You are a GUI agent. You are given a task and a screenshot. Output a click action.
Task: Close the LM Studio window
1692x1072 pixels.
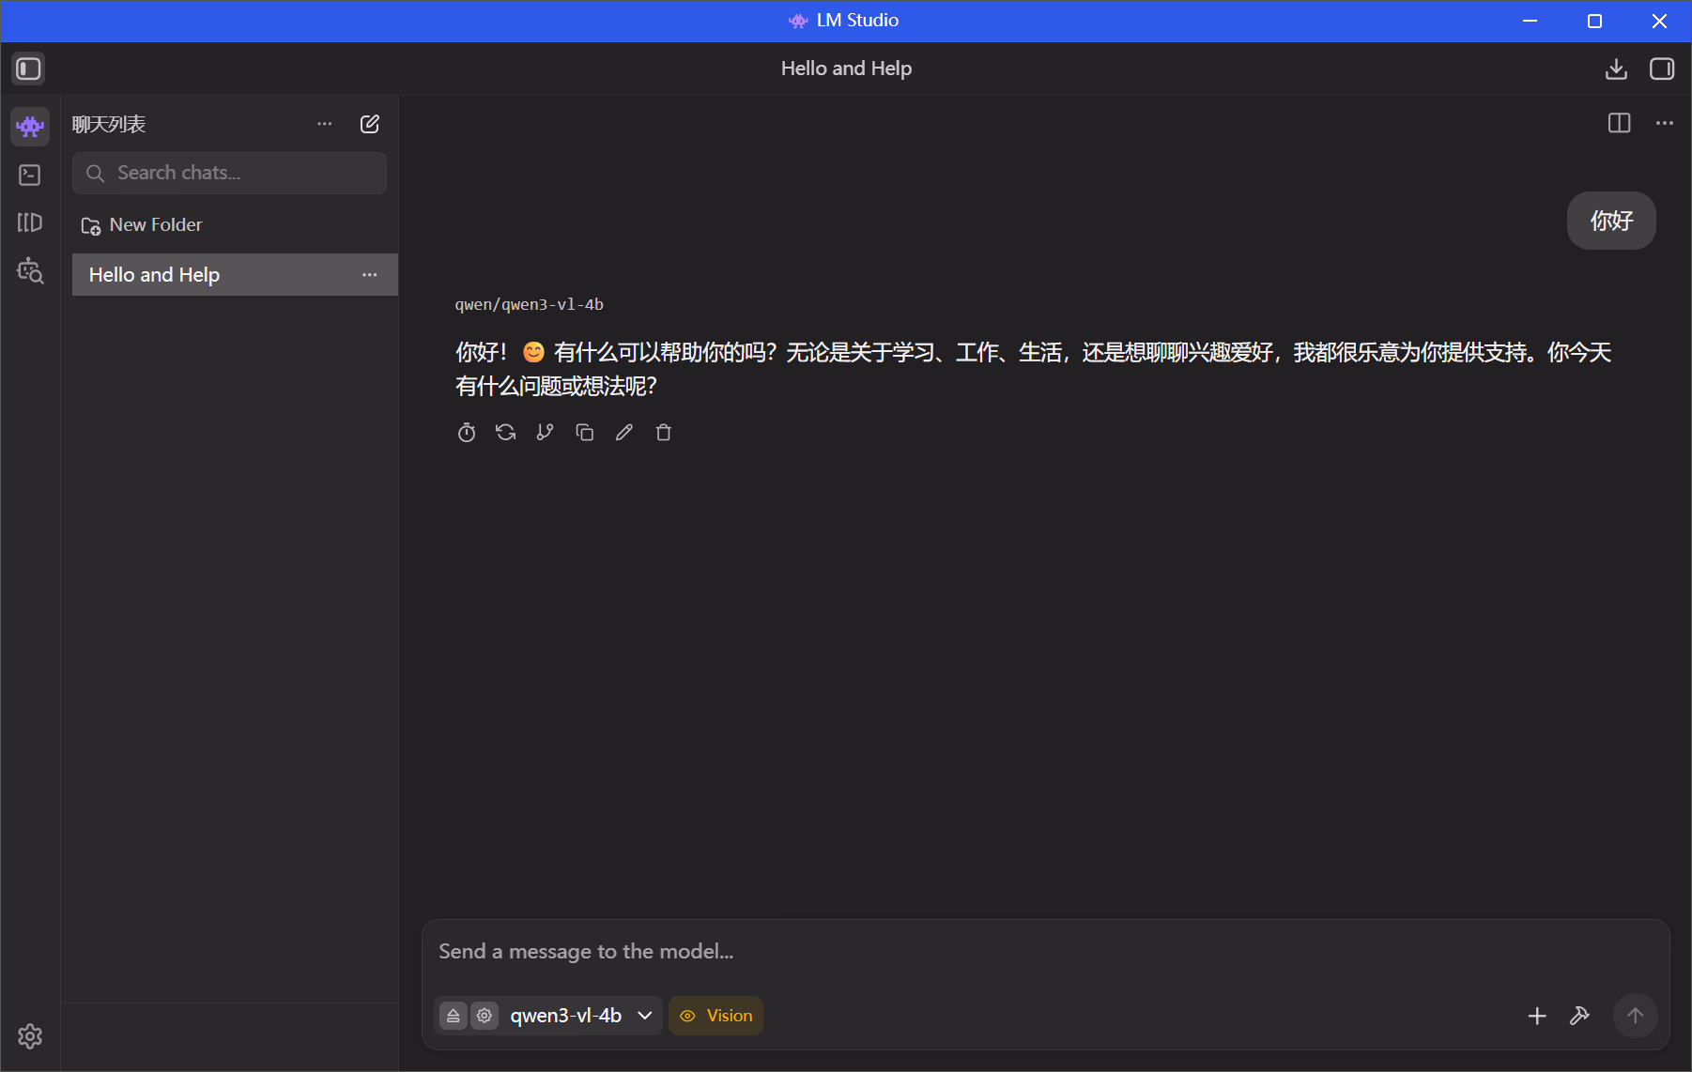tap(1659, 21)
